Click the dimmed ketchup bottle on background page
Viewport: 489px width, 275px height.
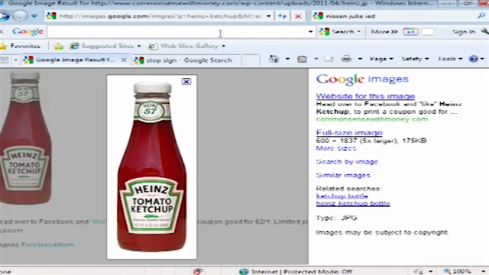25,139
